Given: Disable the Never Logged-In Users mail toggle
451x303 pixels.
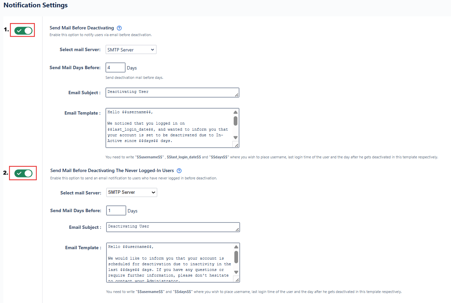Looking at the screenshot, I should coord(23,173).
